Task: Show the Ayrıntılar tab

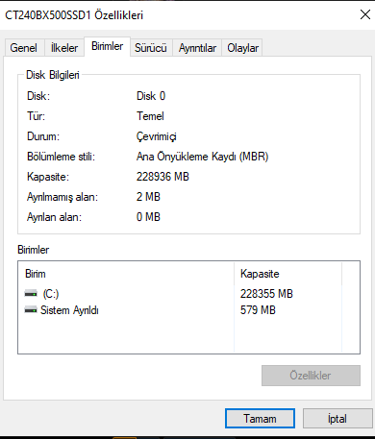Action: click(197, 48)
